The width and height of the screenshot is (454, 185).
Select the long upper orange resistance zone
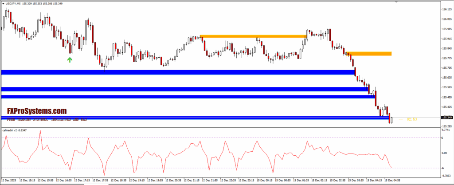point(253,36)
